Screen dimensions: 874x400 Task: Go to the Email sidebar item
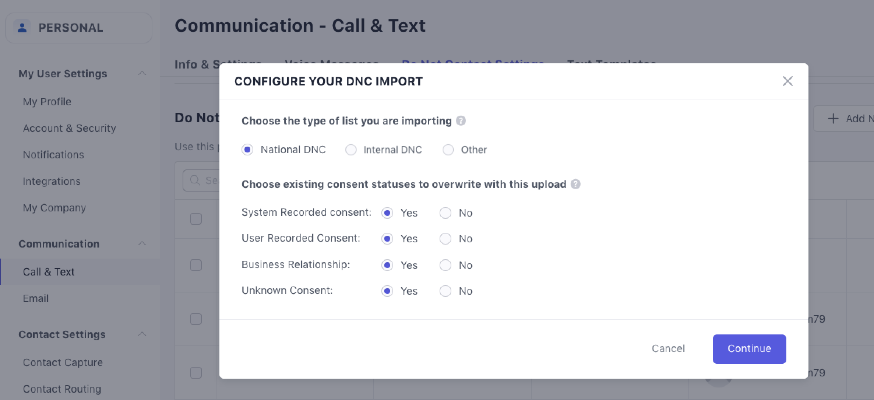[36, 298]
